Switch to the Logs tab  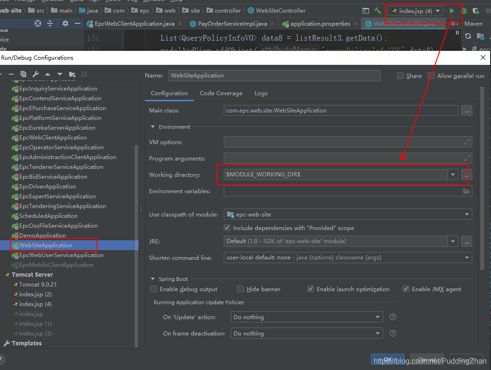pos(261,93)
